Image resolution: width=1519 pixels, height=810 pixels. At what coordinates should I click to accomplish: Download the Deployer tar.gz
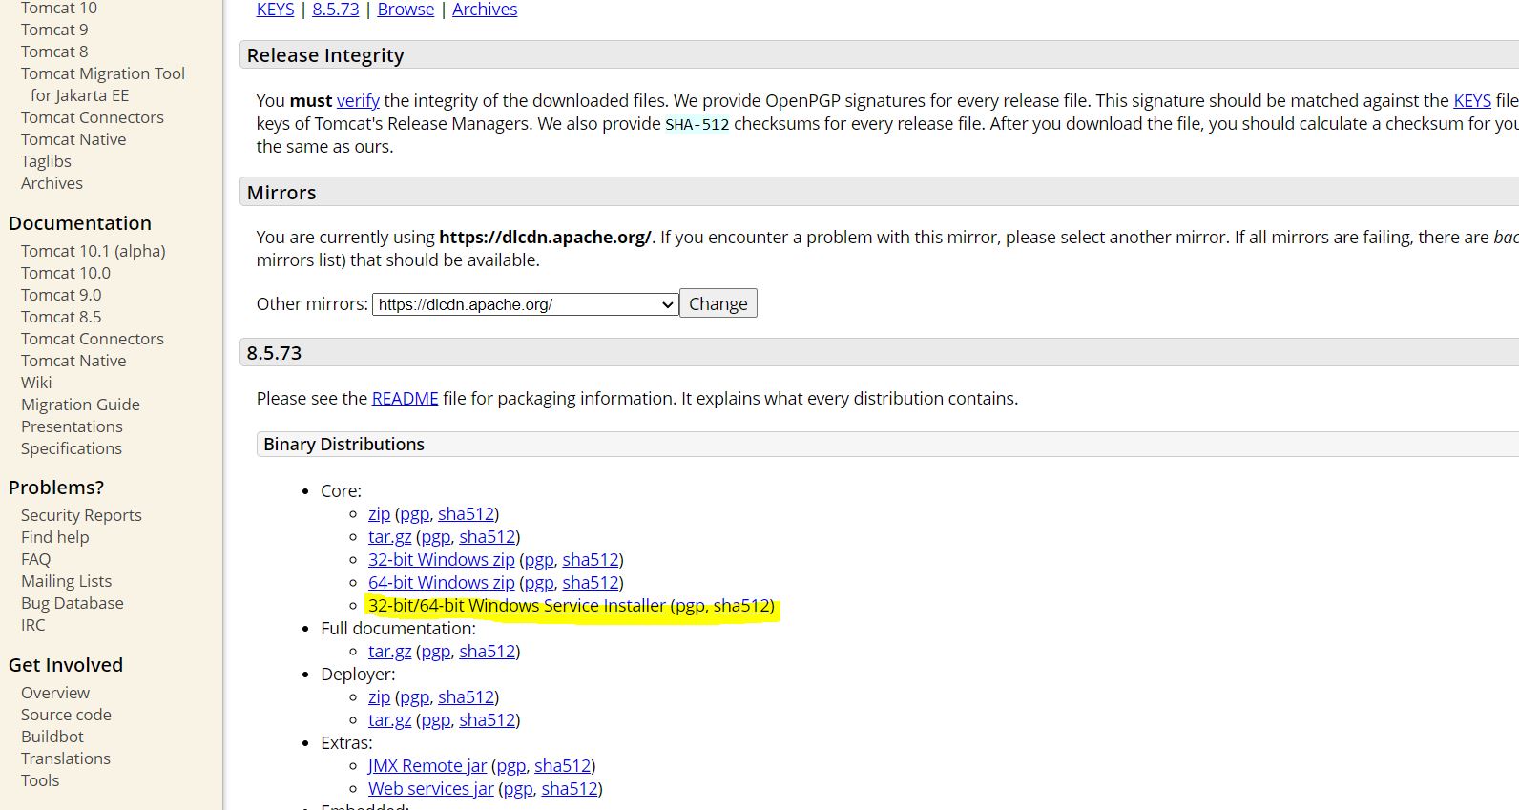[x=389, y=719]
